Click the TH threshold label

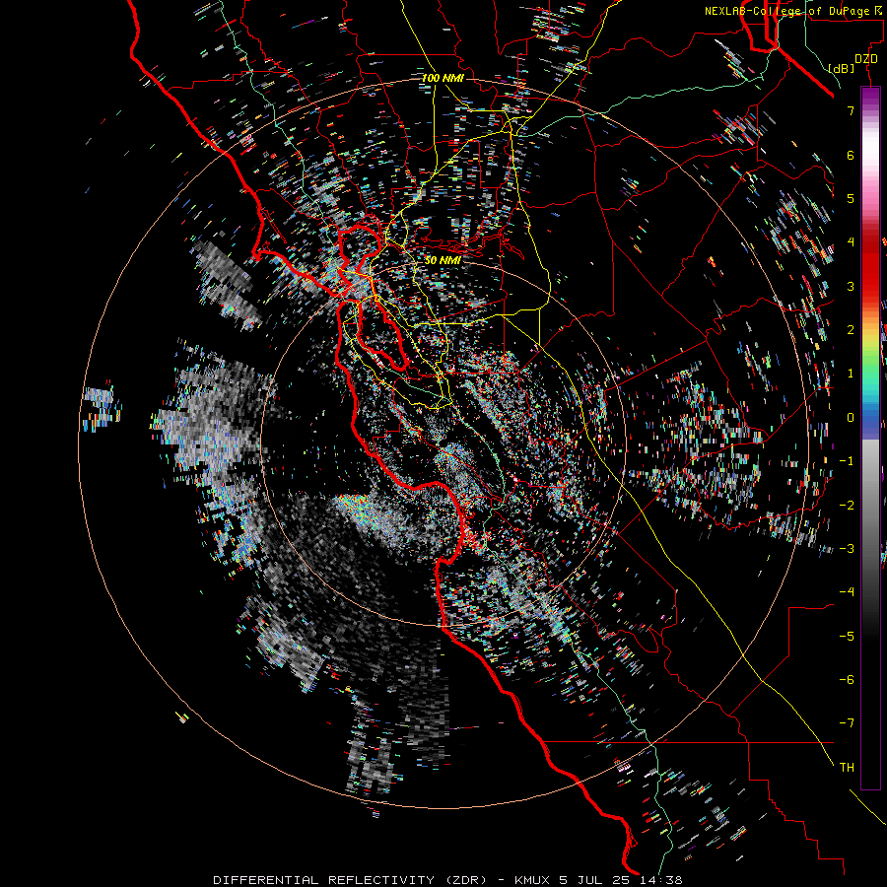[x=847, y=768]
